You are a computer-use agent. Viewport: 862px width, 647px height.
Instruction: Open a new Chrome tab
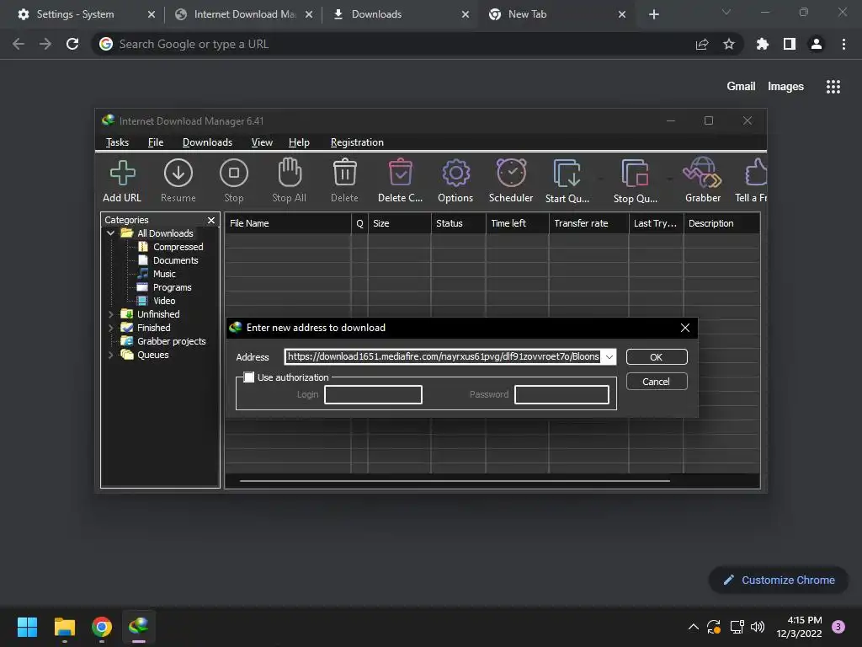[653, 14]
